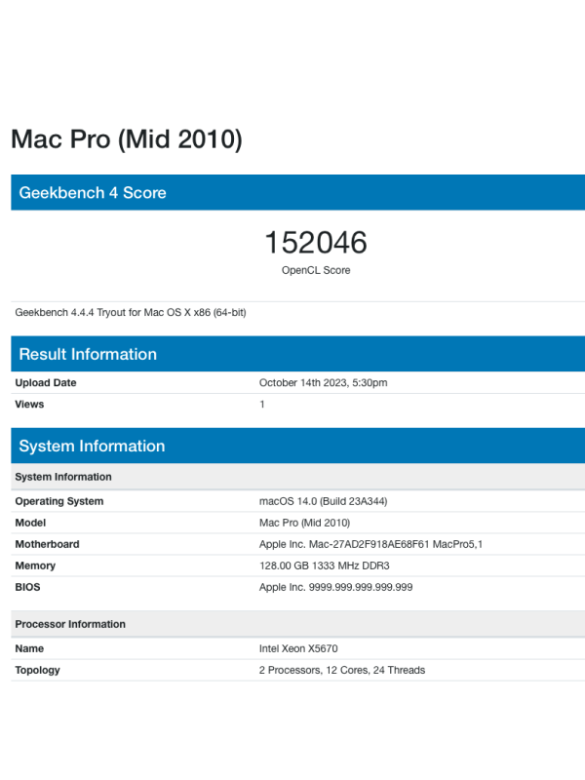
Task: Click the Motherboard row label
Action: (47, 544)
